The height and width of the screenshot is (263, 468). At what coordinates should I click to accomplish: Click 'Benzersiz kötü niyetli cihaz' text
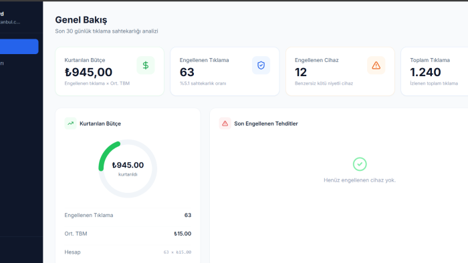(324, 83)
